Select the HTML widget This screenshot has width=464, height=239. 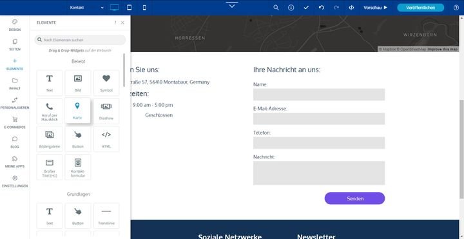pyautogui.click(x=106, y=139)
